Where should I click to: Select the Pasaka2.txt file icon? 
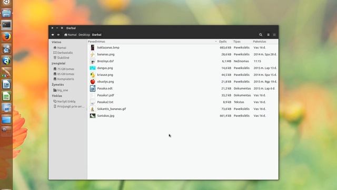93,102
